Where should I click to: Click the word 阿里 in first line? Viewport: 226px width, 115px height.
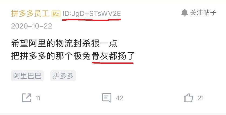37,43
